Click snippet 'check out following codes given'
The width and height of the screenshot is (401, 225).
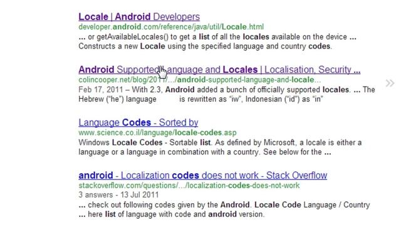click(x=224, y=205)
